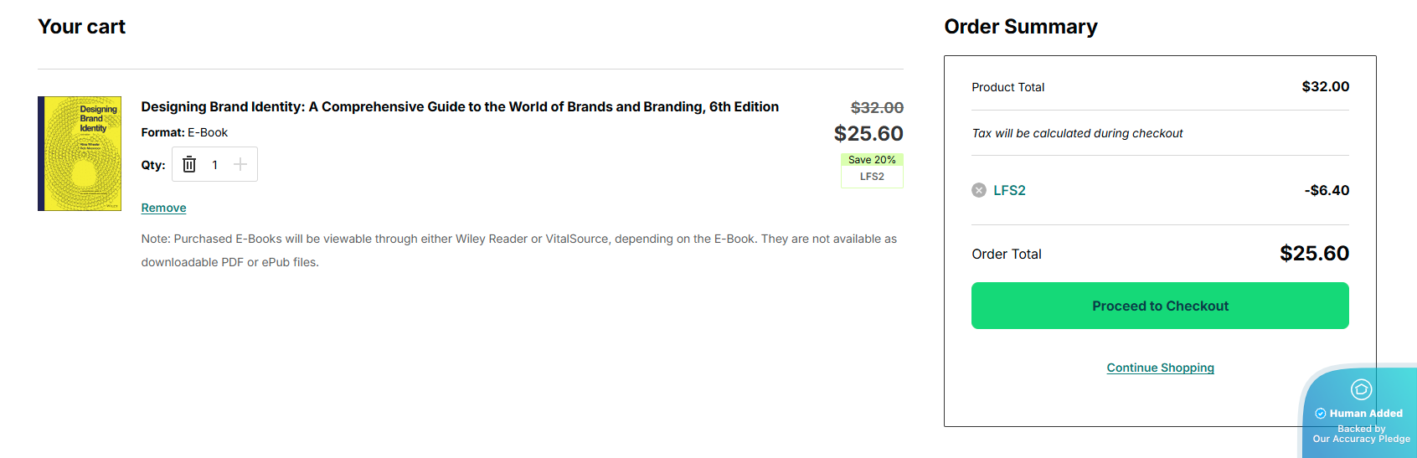Click the -$6.40 discount amount
Image resolution: width=1417 pixels, height=458 pixels.
click(x=1327, y=190)
